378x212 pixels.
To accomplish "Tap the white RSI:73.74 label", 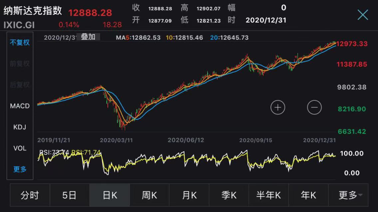I will pyautogui.click(x=54, y=152).
